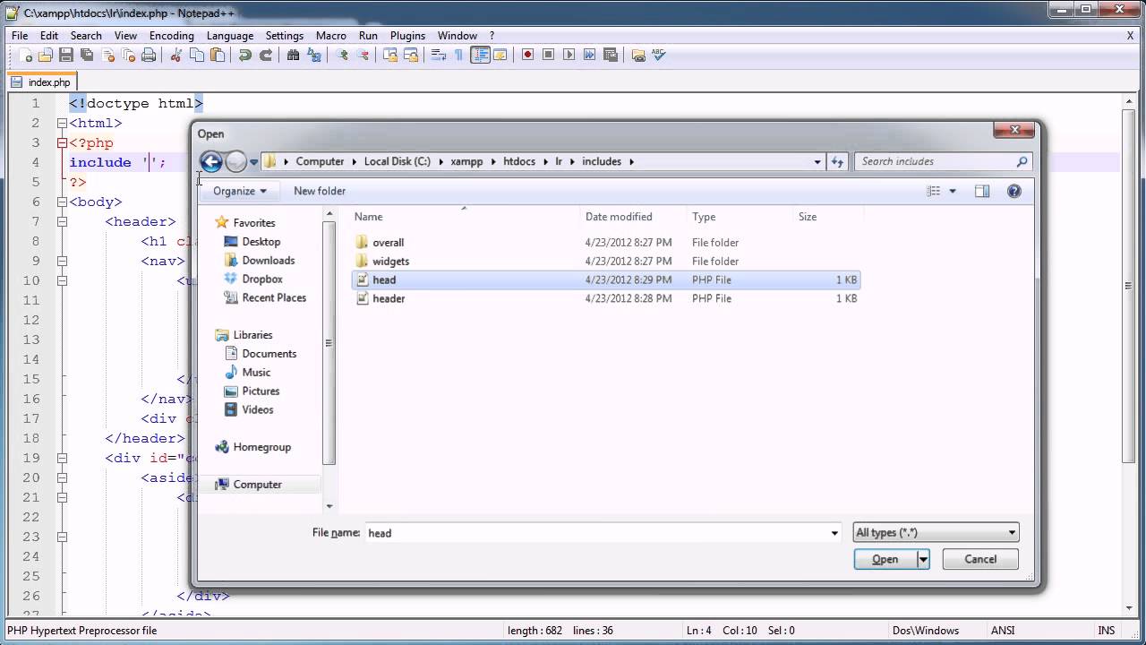Select Downloads in Favorites sidebar
The height and width of the screenshot is (645, 1146).
coord(268,260)
